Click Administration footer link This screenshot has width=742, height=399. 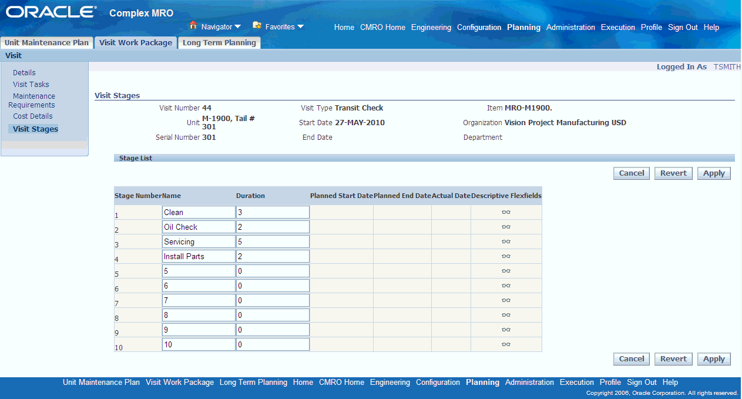point(529,382)
